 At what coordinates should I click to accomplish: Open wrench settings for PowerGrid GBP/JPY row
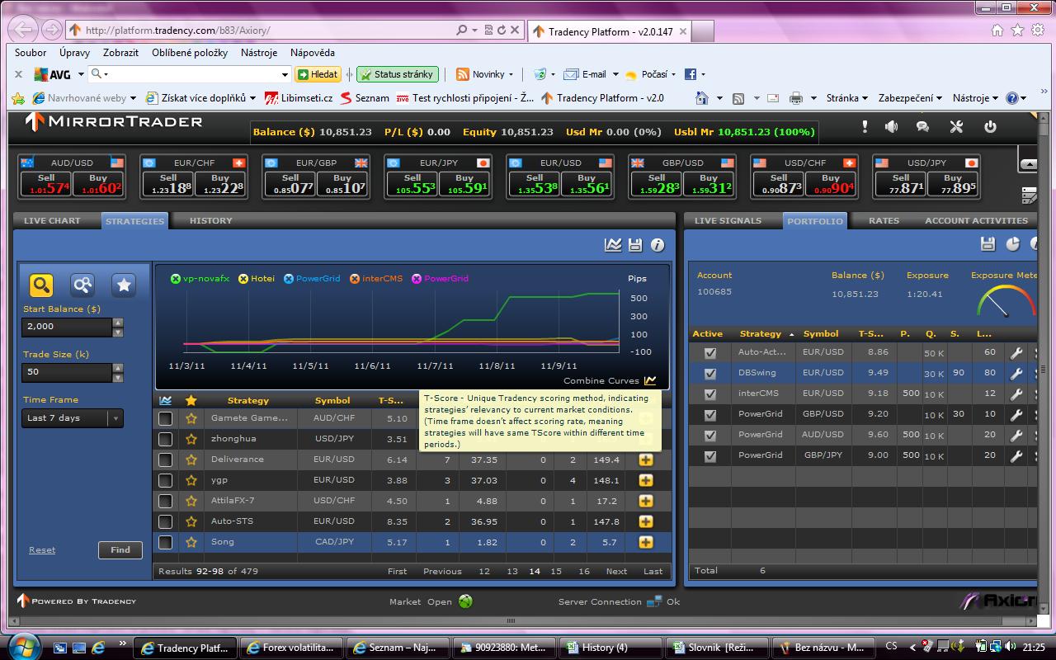tap(1016, 455)
